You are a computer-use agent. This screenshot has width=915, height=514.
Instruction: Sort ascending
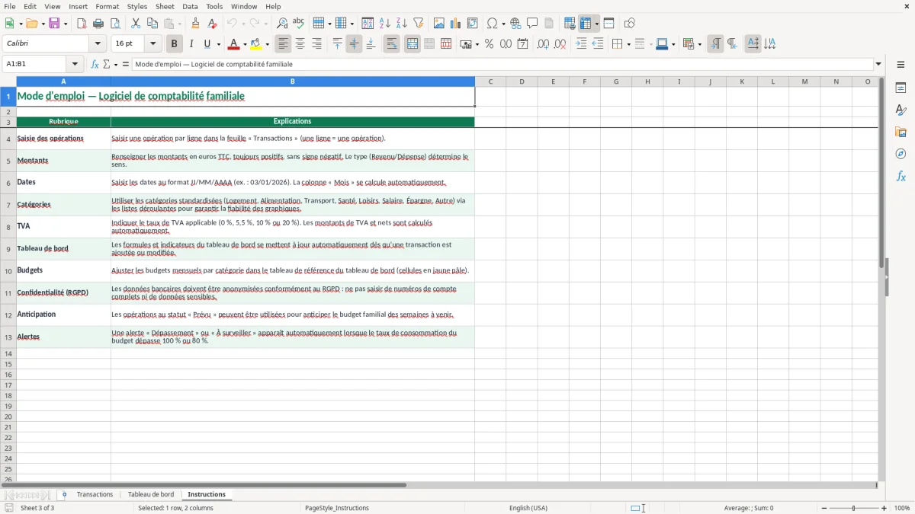click(x=385, y=24)
